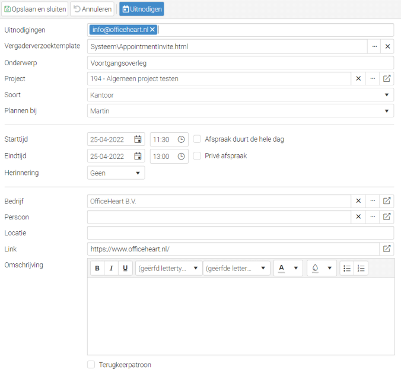Click Uitnodigen button

click(x=142, y=9)
